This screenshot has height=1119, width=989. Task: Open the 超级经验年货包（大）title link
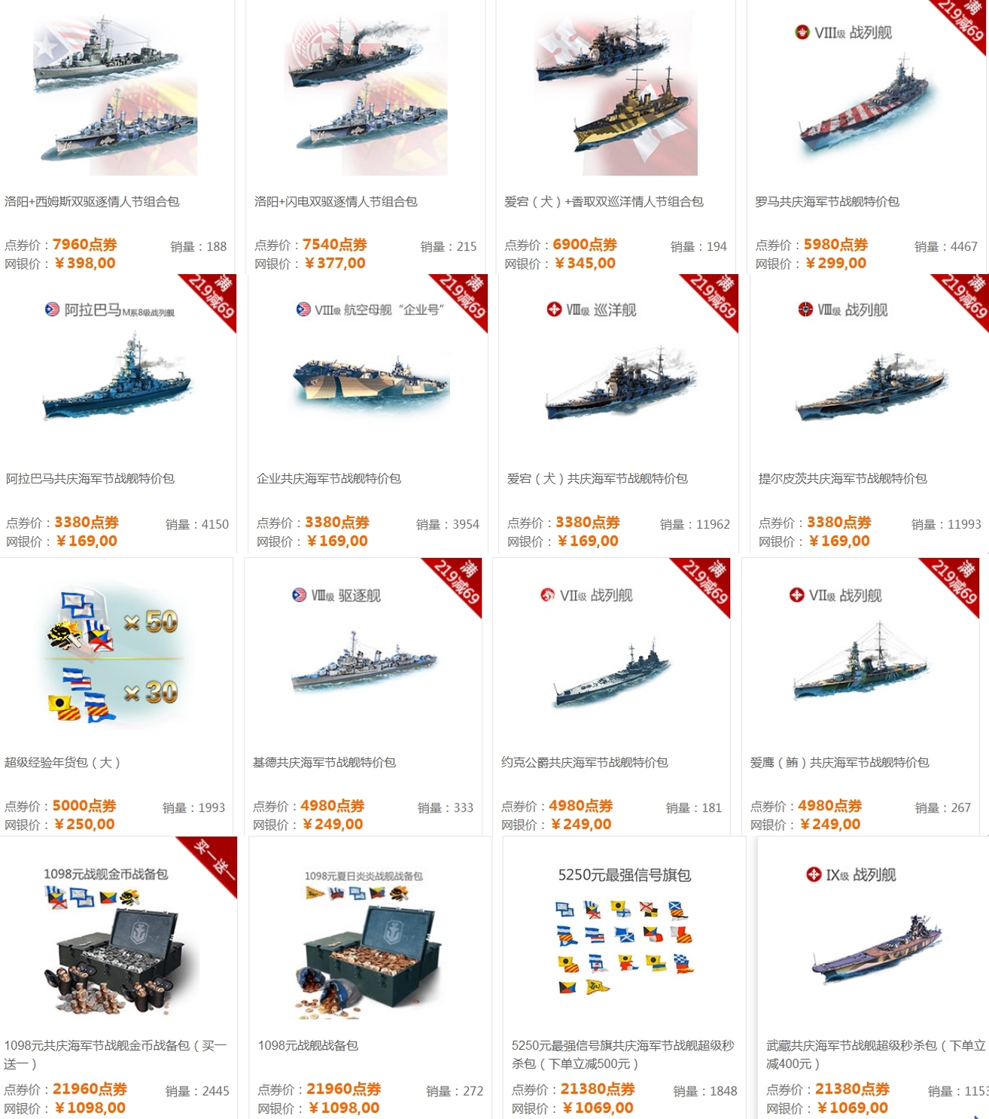[x=62, y=763]
